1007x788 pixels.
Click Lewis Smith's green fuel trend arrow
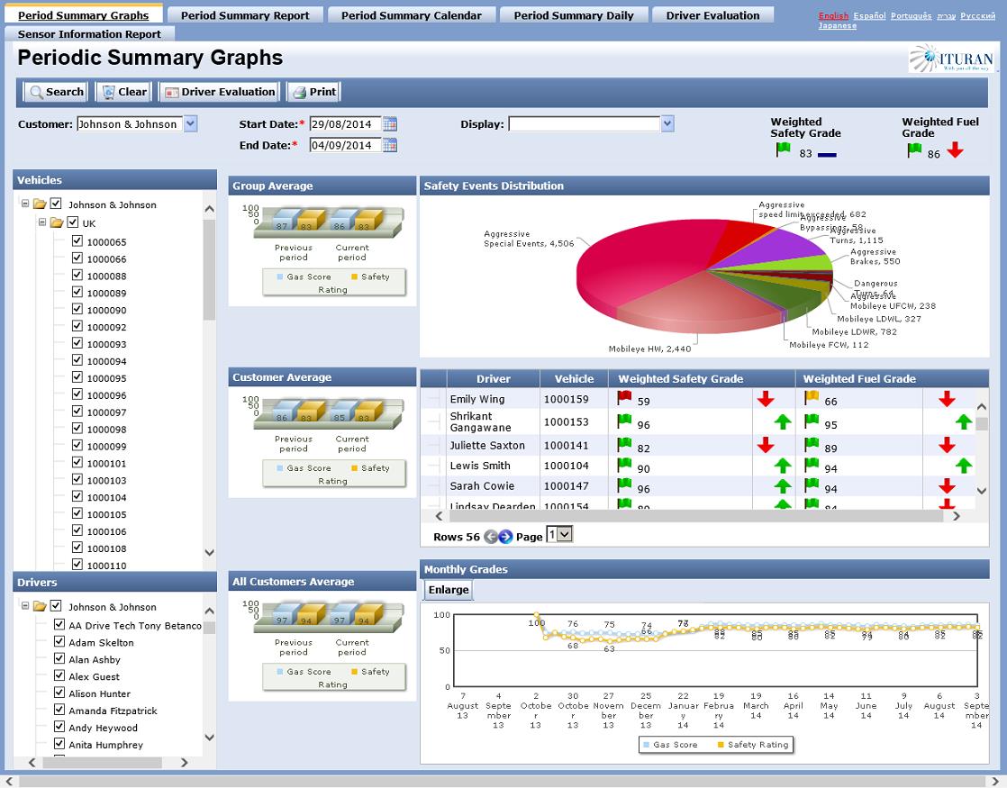[964, 466]
